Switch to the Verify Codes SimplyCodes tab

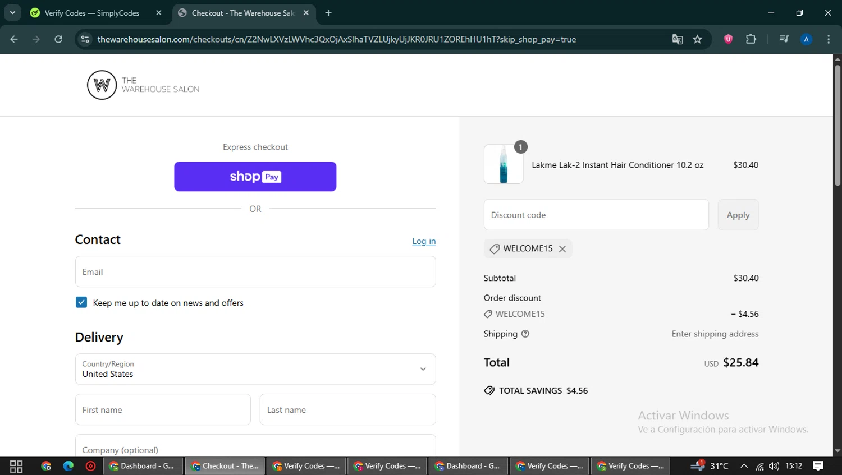tap(92, 13)
